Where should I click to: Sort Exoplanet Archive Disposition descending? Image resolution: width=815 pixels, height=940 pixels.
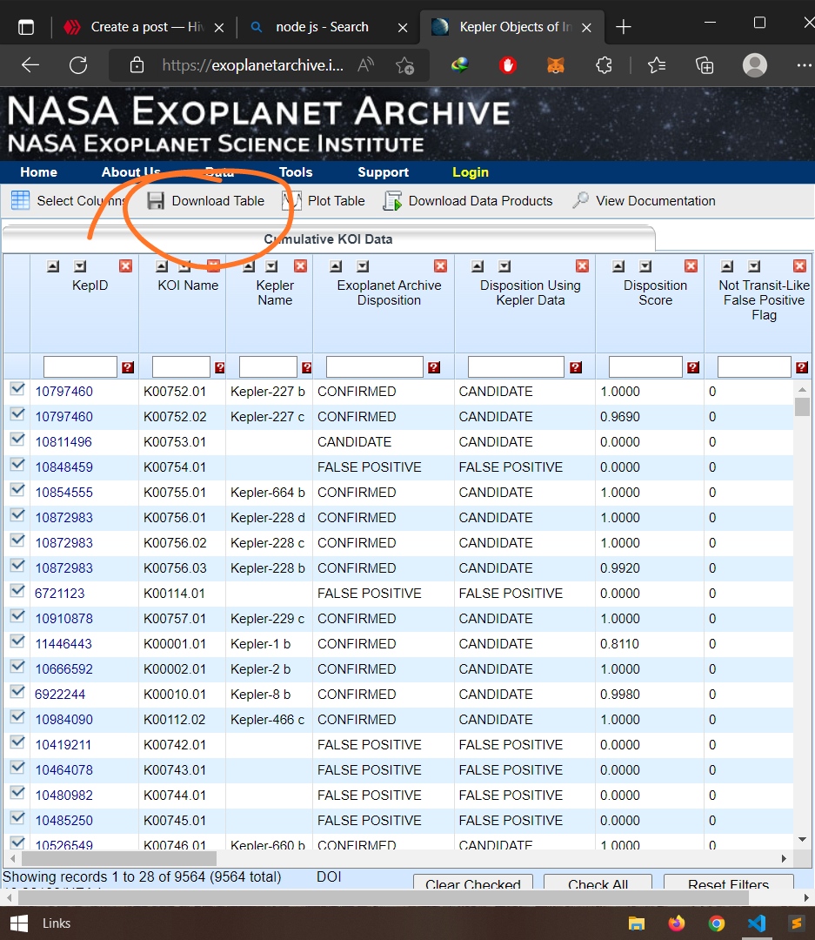(x=363, y=266)
